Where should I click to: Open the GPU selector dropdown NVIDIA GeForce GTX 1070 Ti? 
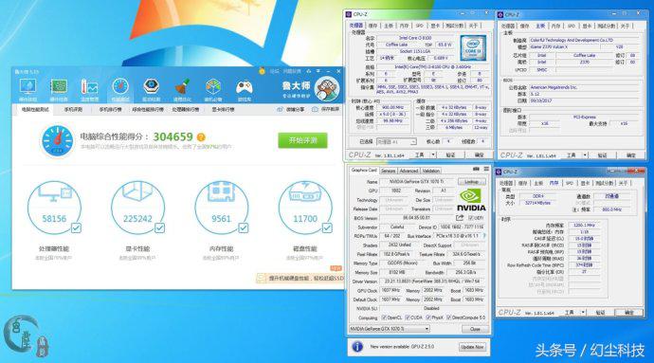pyautogui.click(x=390, y=329)
